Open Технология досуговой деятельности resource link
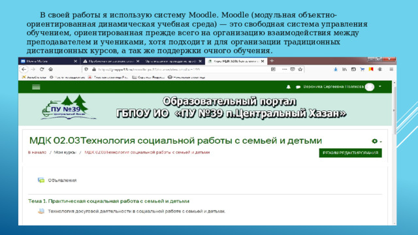This screenshot has width=418, height=235. tap(137, 211)
